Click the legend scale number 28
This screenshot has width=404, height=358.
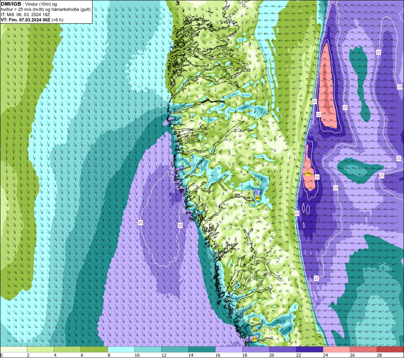coord(379,355)
